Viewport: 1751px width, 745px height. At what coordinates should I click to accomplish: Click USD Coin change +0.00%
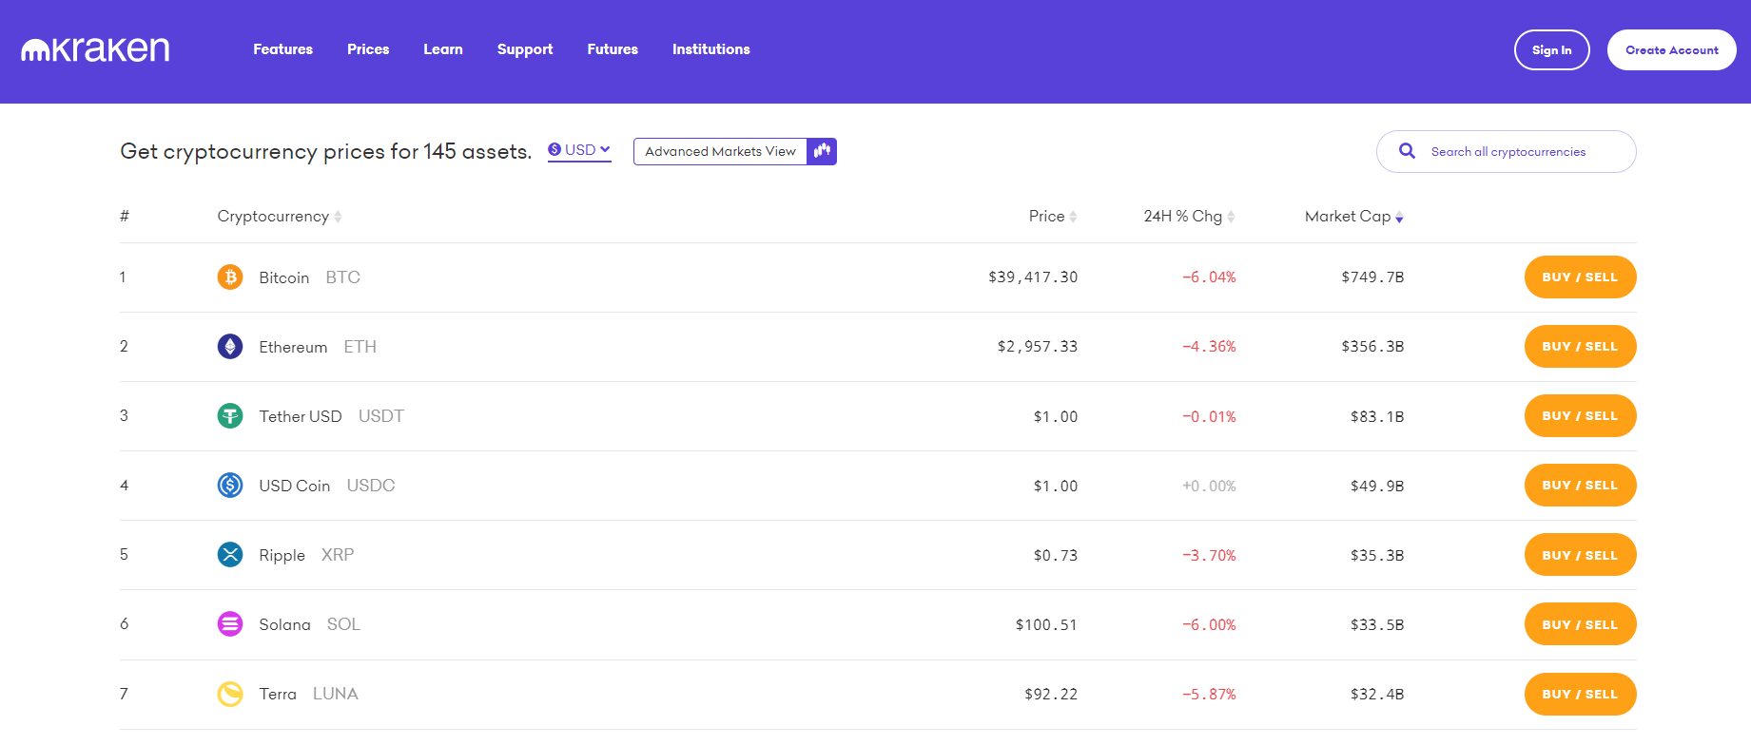point(1209,486)
